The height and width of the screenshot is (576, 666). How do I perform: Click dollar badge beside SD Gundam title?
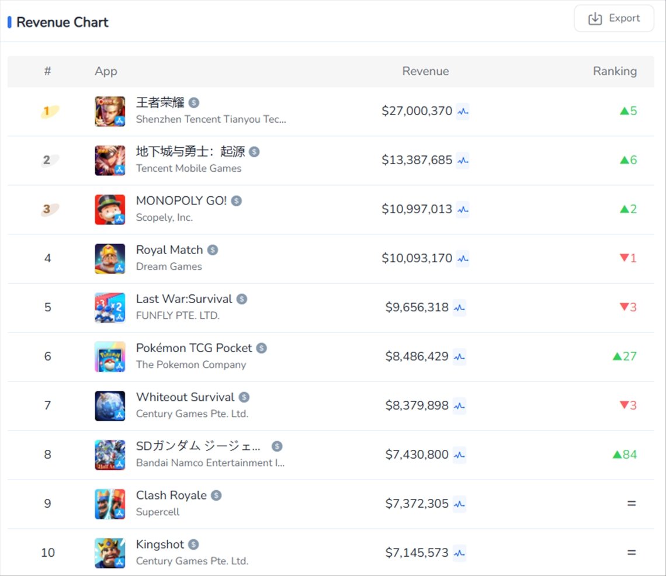coord(277,446)
